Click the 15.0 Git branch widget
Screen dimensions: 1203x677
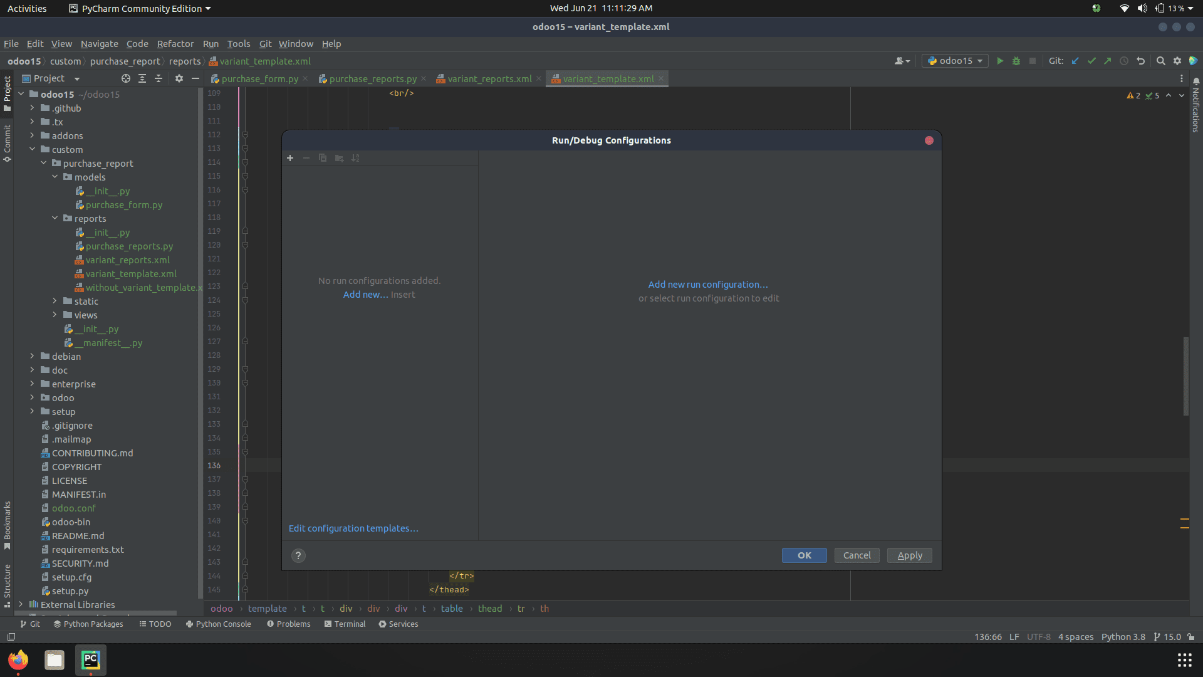coord(1167,637)
